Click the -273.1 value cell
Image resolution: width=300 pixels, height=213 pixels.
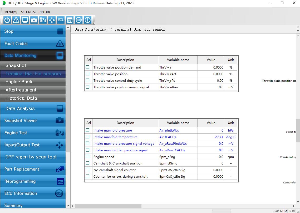point(211,137)
